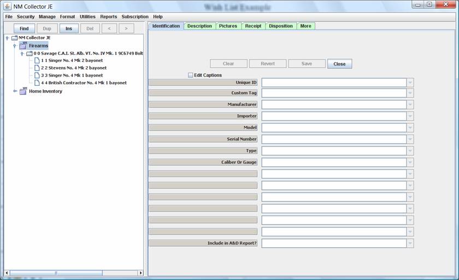Screen dimensions: 459x280
Task: Switch to the More tab
Action: [x=305, y=26]
